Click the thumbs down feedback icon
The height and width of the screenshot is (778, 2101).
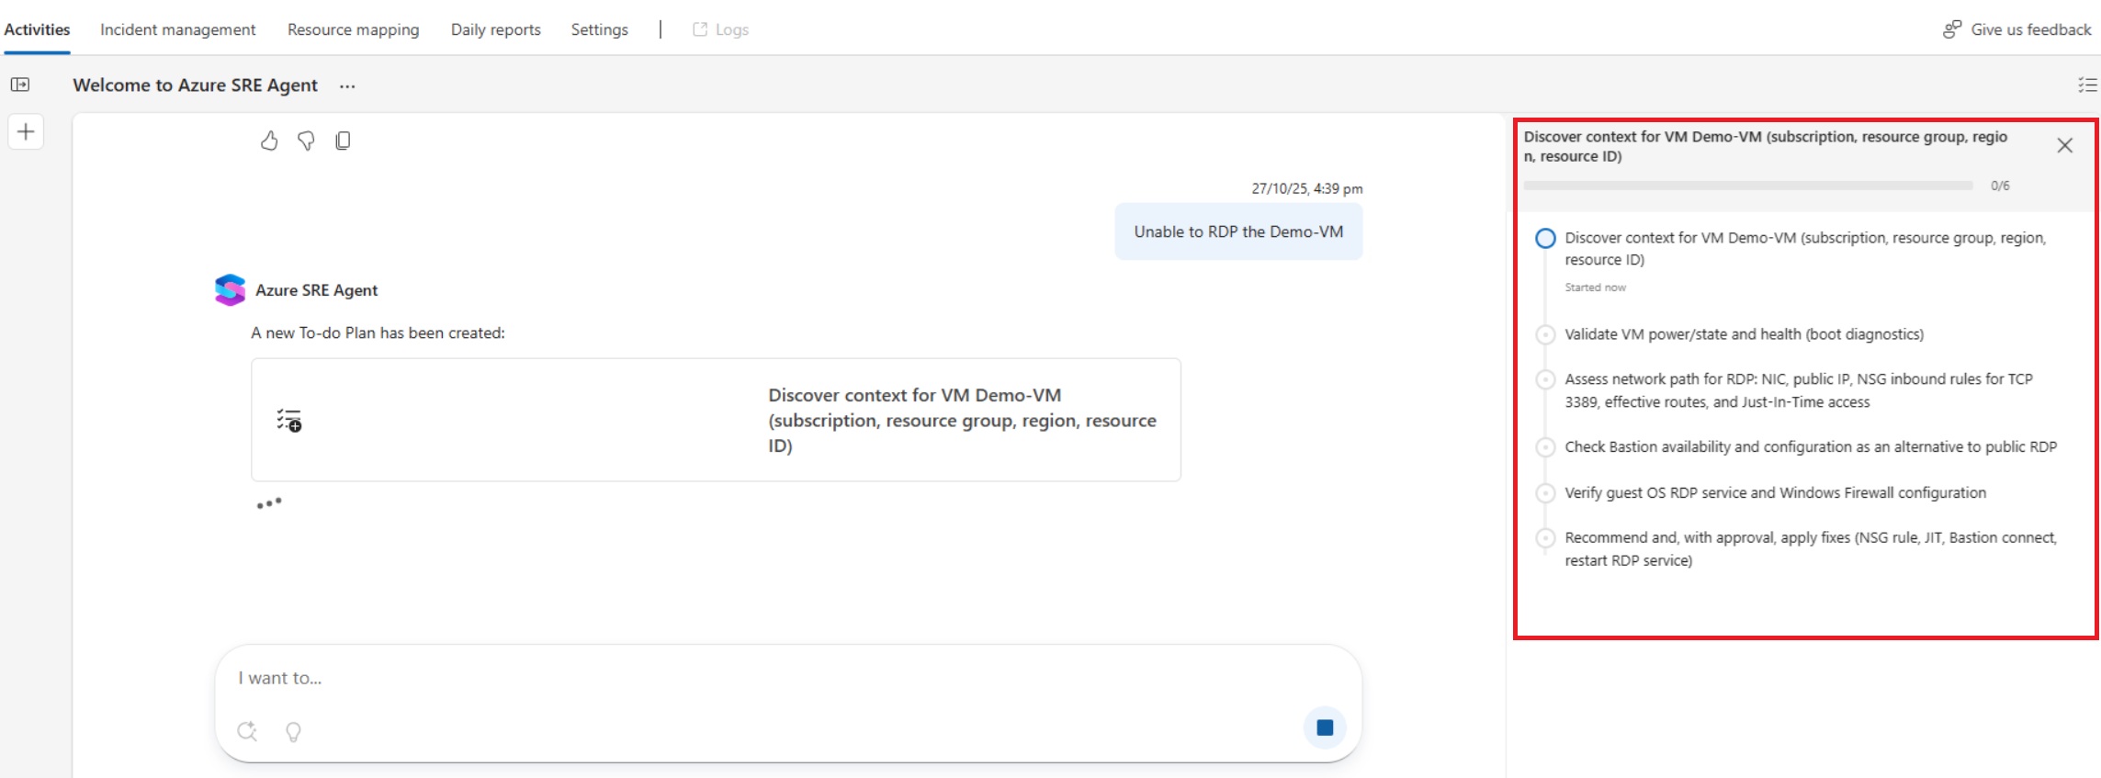click(306, 141)
